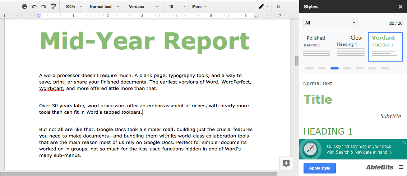The height and width of the screenshot is (176, 407).
Task: Collapse toolbar with double chevron icon
Action: tap(278, 6)
